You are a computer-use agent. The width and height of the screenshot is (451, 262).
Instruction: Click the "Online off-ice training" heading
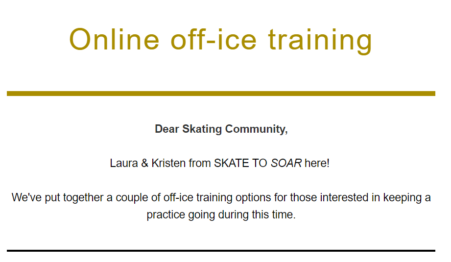coord(221,40)
